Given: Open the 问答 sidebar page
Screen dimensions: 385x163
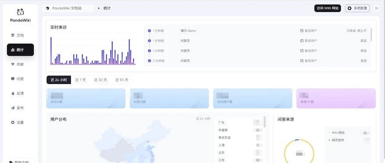Looking at the screenshot, I should tap(21, 79).
